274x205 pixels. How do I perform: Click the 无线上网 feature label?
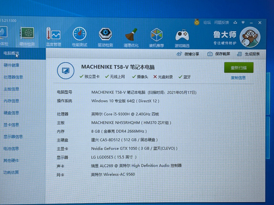[117, 76]
